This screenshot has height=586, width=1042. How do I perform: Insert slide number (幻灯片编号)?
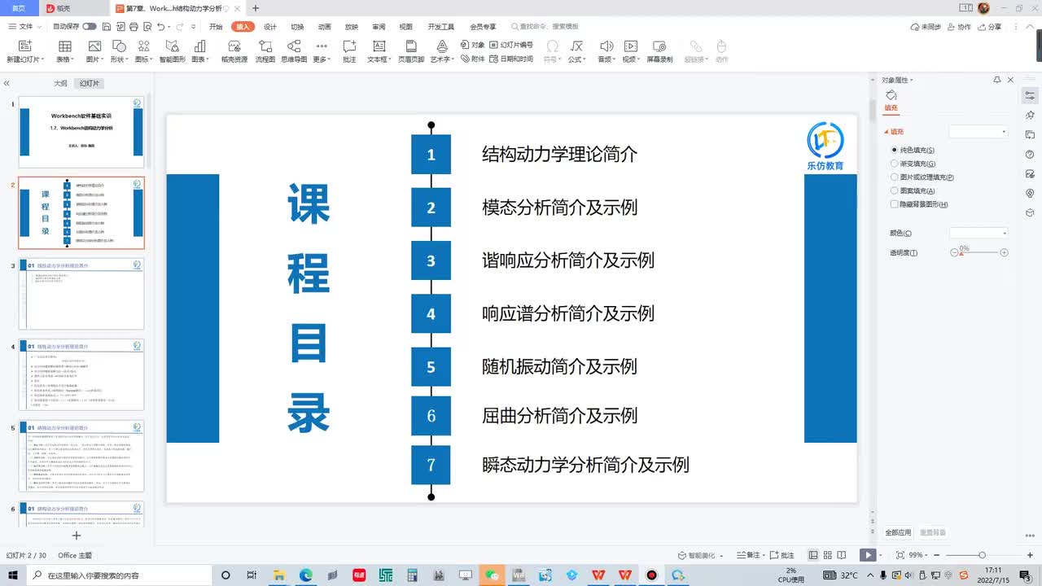point(511,45)
